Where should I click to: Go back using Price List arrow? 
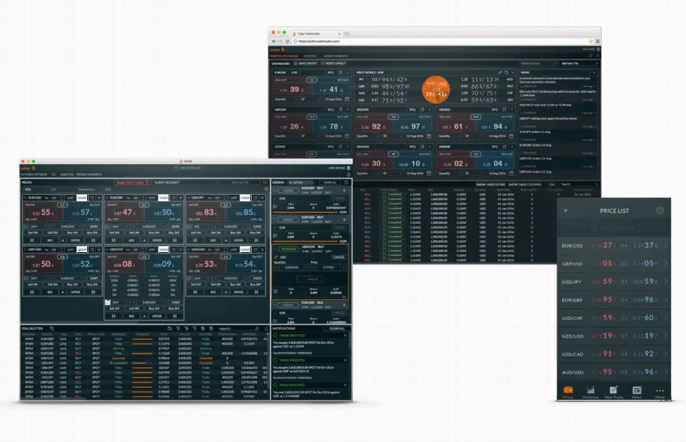coord(566,211)
